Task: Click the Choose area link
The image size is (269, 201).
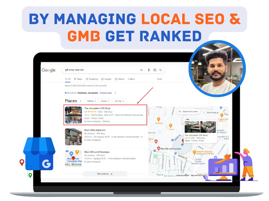Action: (x=105, y=93)
